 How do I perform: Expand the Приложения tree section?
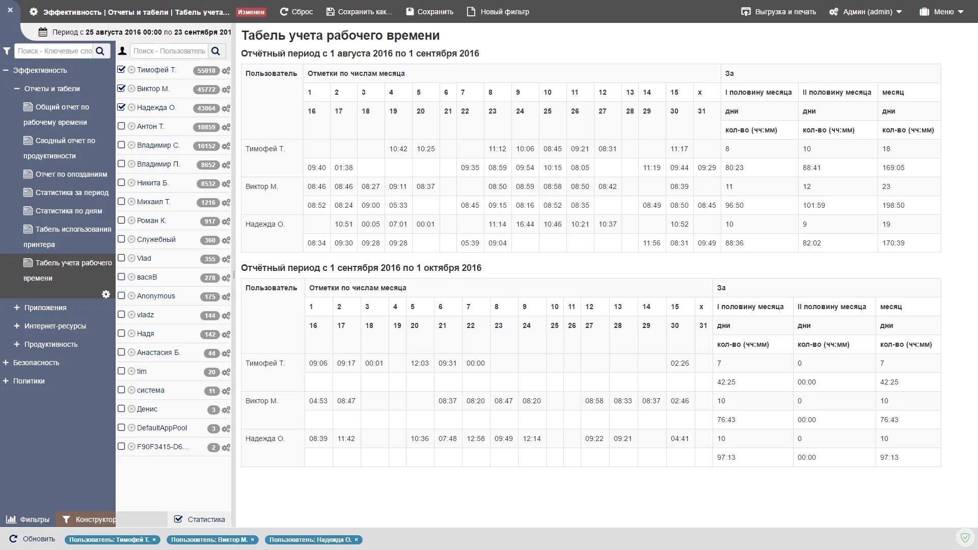(17, 308)
